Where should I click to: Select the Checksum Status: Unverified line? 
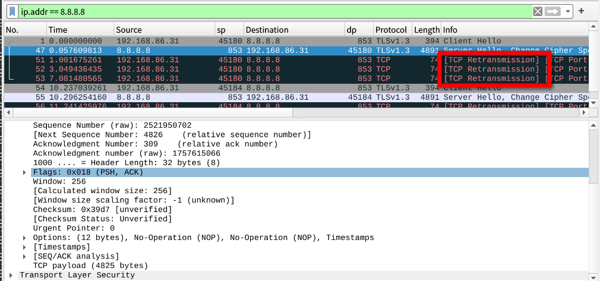click(x=103, y=219)
